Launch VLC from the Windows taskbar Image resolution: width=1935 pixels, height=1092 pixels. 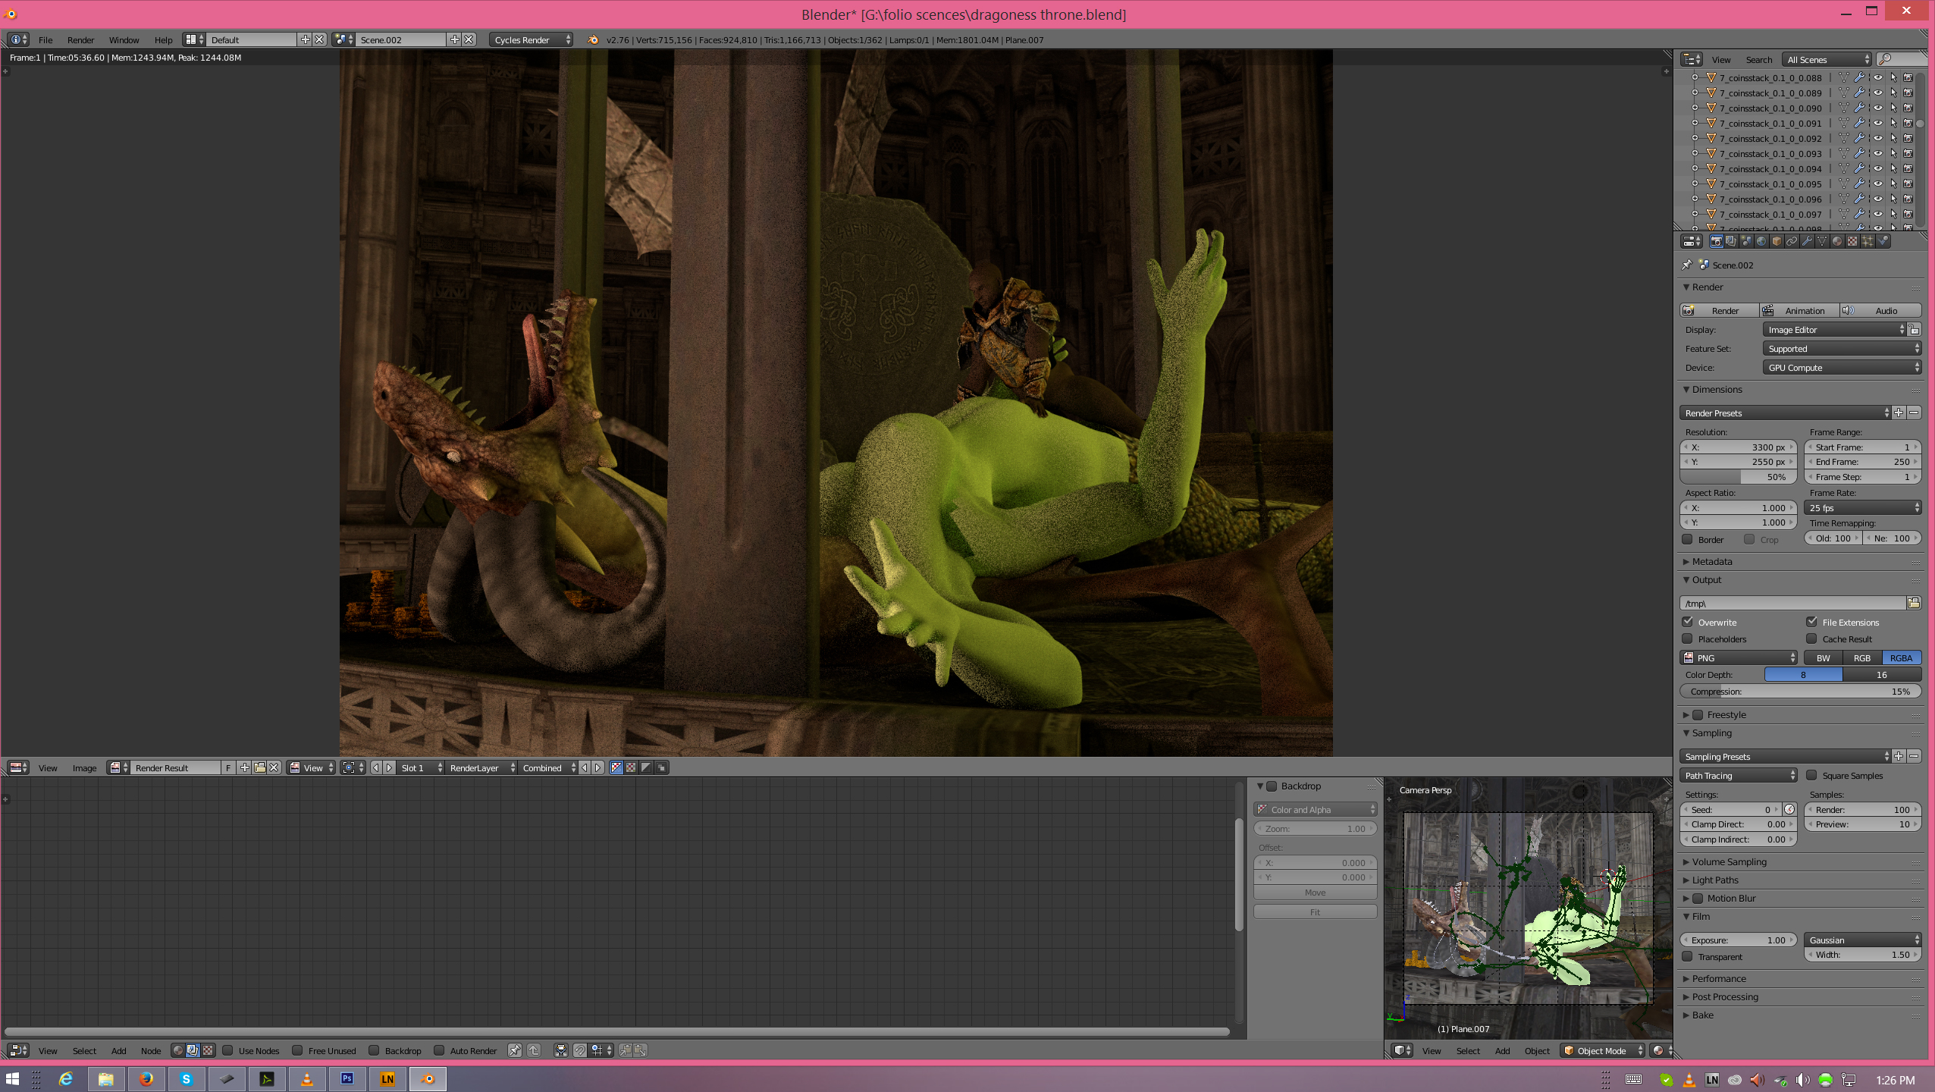(x=307, y=1079)
